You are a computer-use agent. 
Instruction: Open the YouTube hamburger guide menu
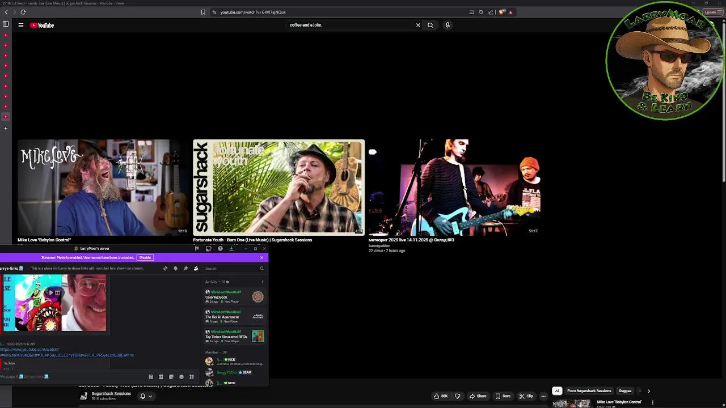click(20, 25)
